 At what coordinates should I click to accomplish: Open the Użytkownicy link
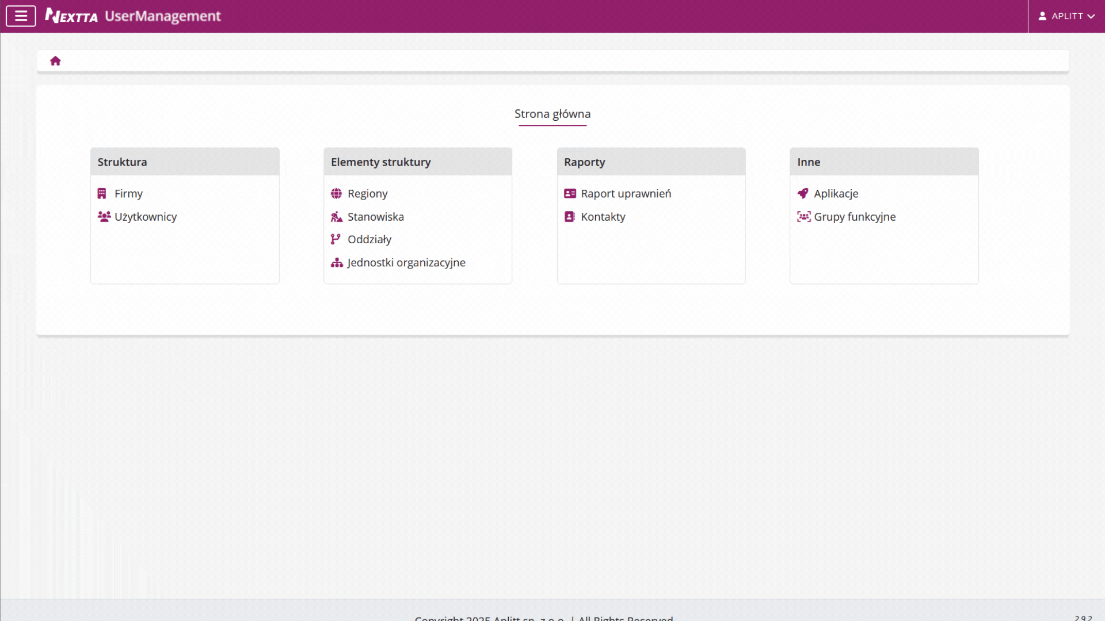(146, 217)
